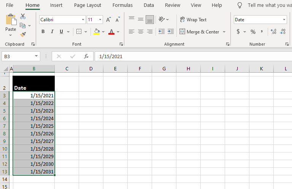
Task: Open Name Box dropdown arrow
Action: tap(36, 56)
